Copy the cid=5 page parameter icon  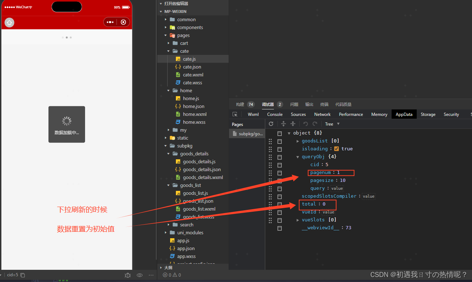[x=23, y=275]
